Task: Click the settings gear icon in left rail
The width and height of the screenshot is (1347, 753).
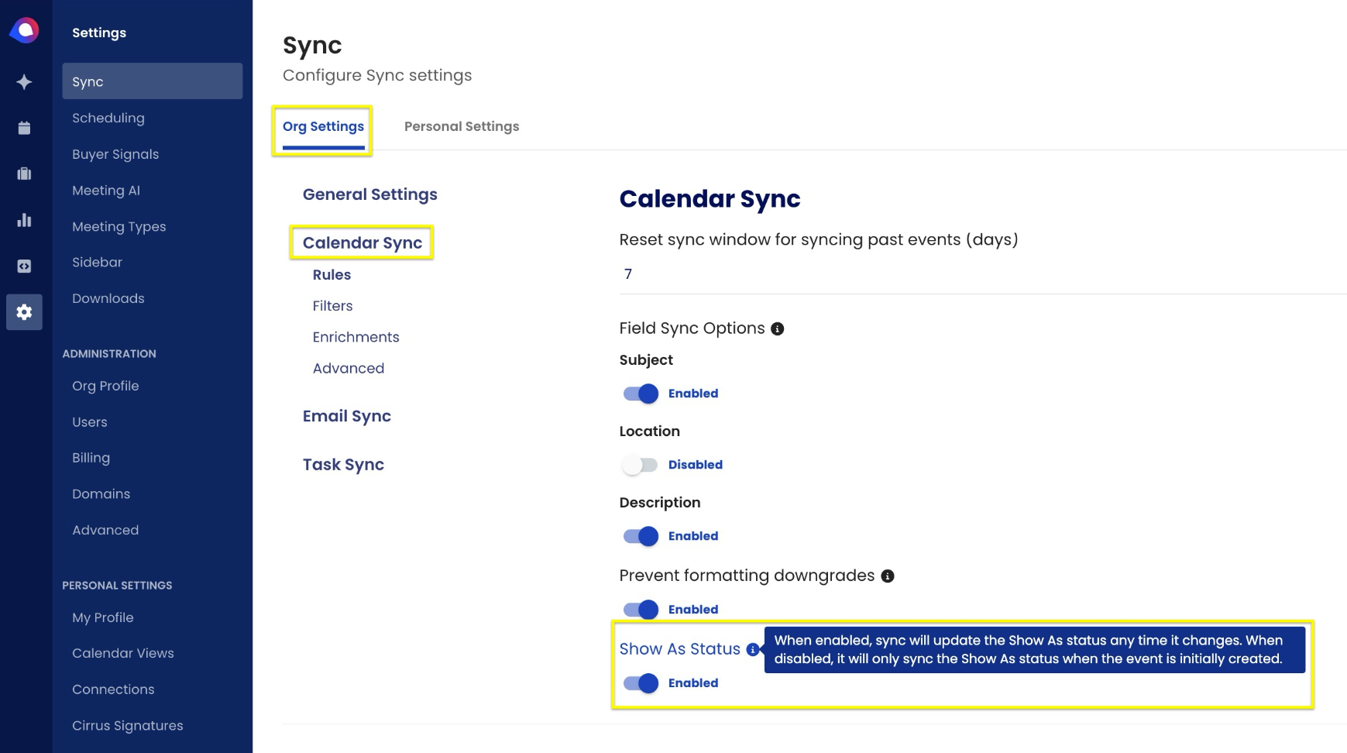Action: coord(25,312)
